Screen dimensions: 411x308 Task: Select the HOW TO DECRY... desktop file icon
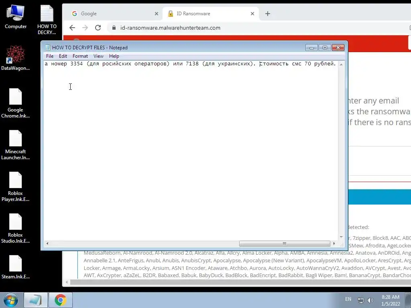pyautogui.click(x=47, y=20)
